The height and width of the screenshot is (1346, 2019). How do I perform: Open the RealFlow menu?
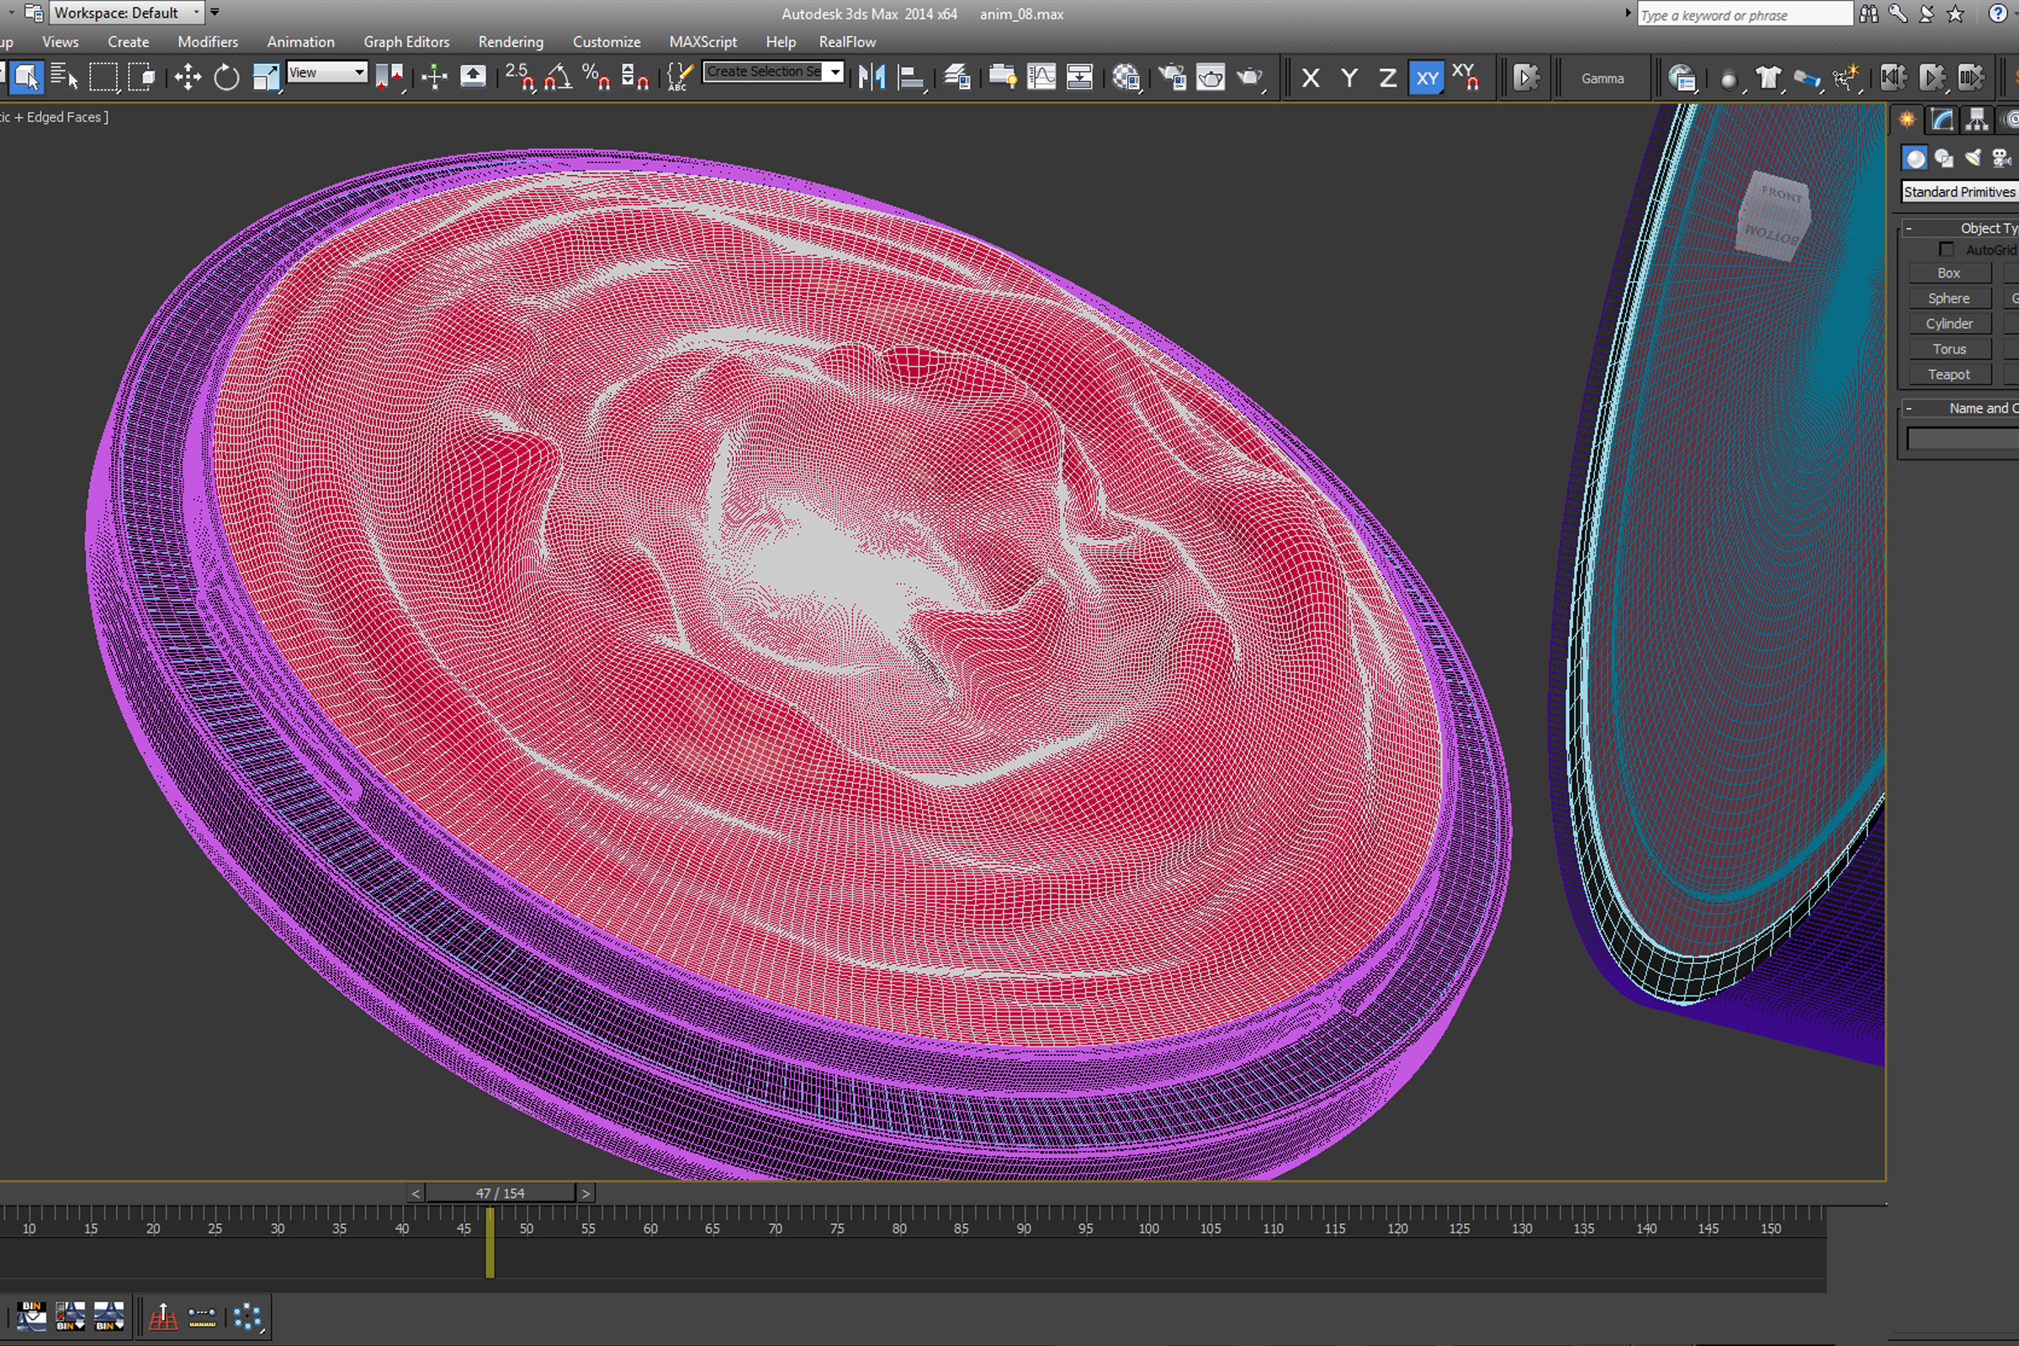[846, 41]
